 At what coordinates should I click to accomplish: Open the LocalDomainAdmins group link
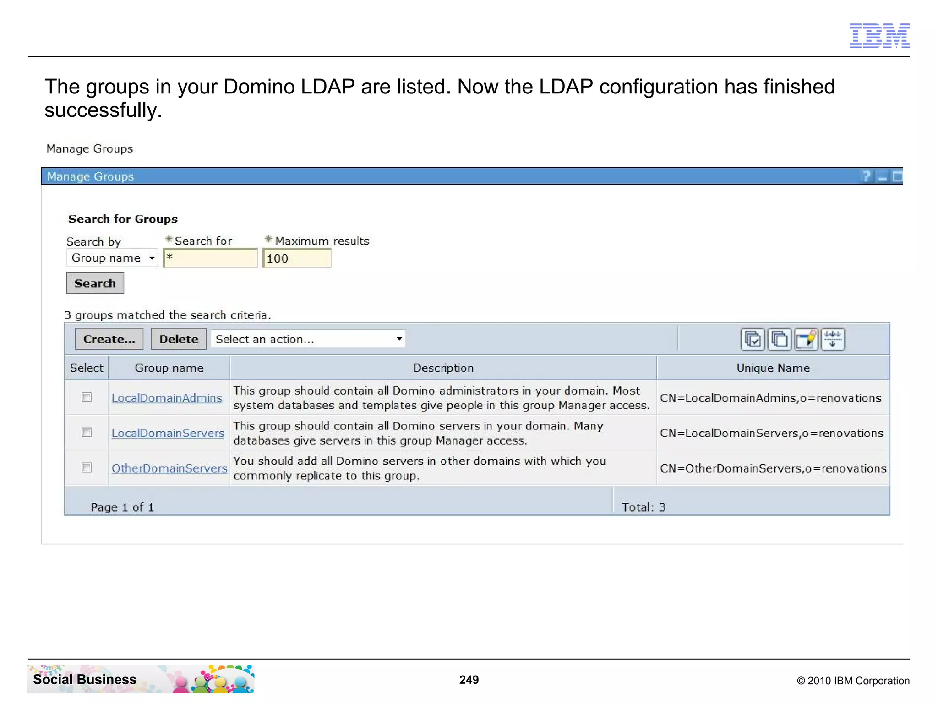point(167,398)
